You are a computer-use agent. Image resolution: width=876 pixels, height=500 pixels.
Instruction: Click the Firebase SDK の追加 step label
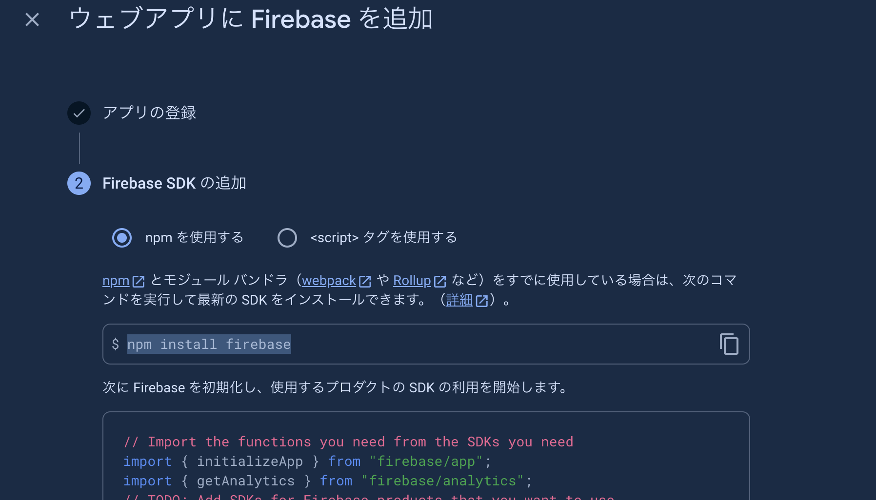(x=174, y=183)
